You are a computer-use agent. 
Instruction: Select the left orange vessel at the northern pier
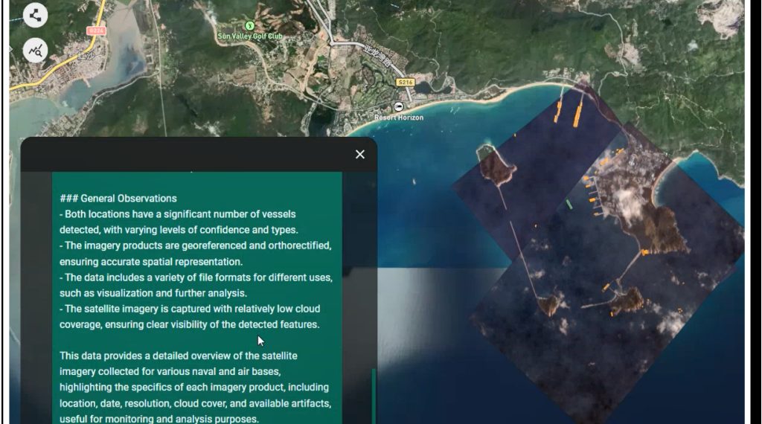pyautogui.click(x=558, y=112)
